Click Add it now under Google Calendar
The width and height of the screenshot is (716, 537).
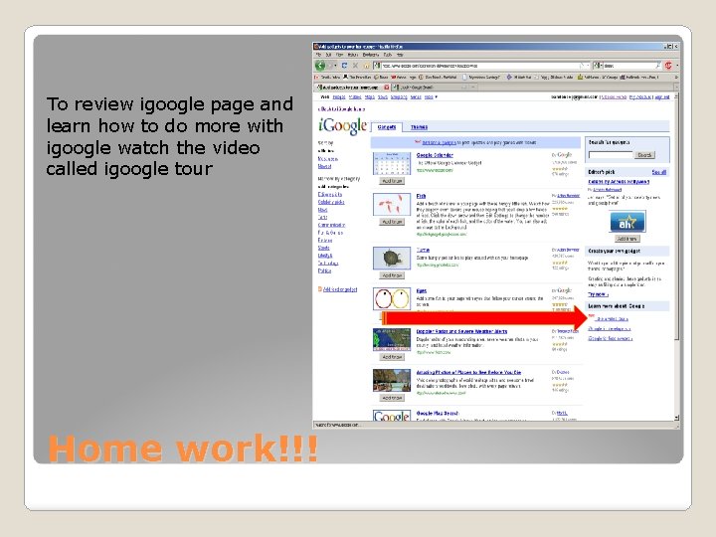coord(392,181)
